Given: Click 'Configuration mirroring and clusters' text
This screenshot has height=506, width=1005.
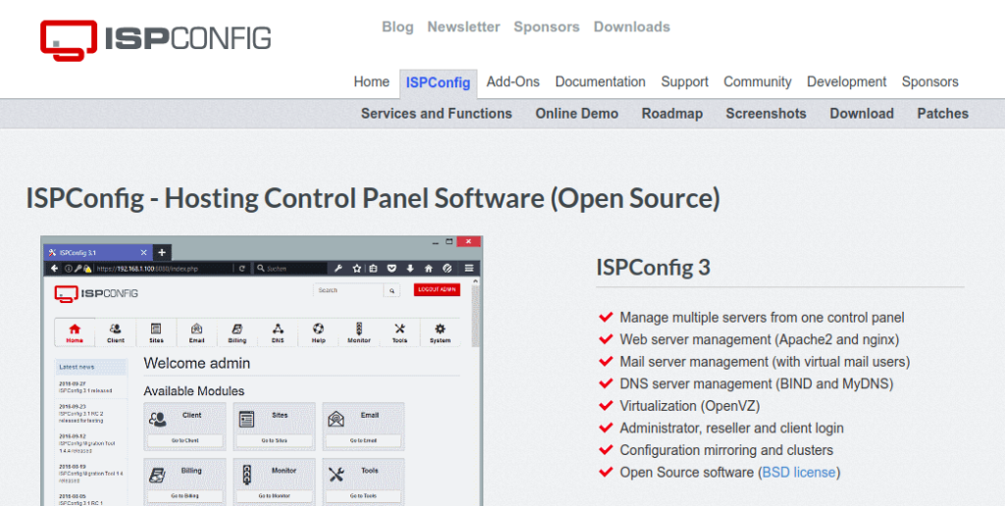Looking at the screenshot, I should (726, 450).
